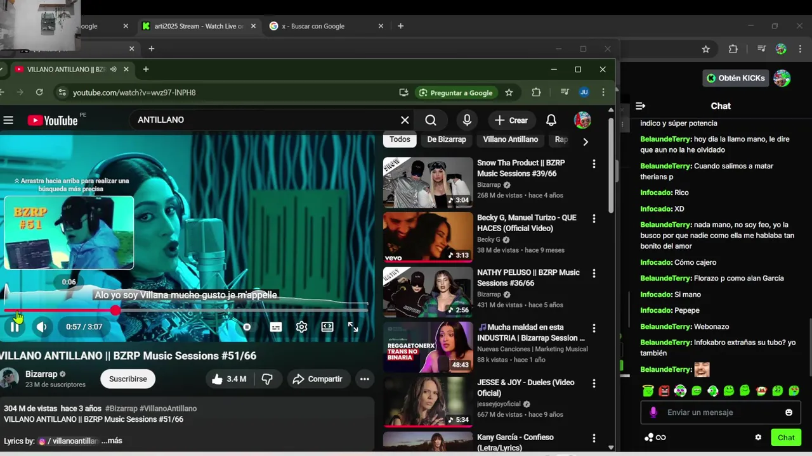Viewport: 812px width, 456px height.
Task: Open the Becky G QUE HACES thumbnail
Action: click(x=428, y=237)
